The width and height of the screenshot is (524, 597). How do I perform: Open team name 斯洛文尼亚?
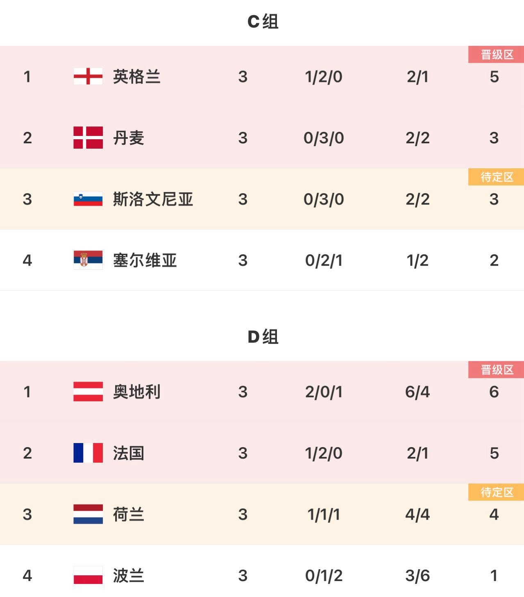point(153,199)
